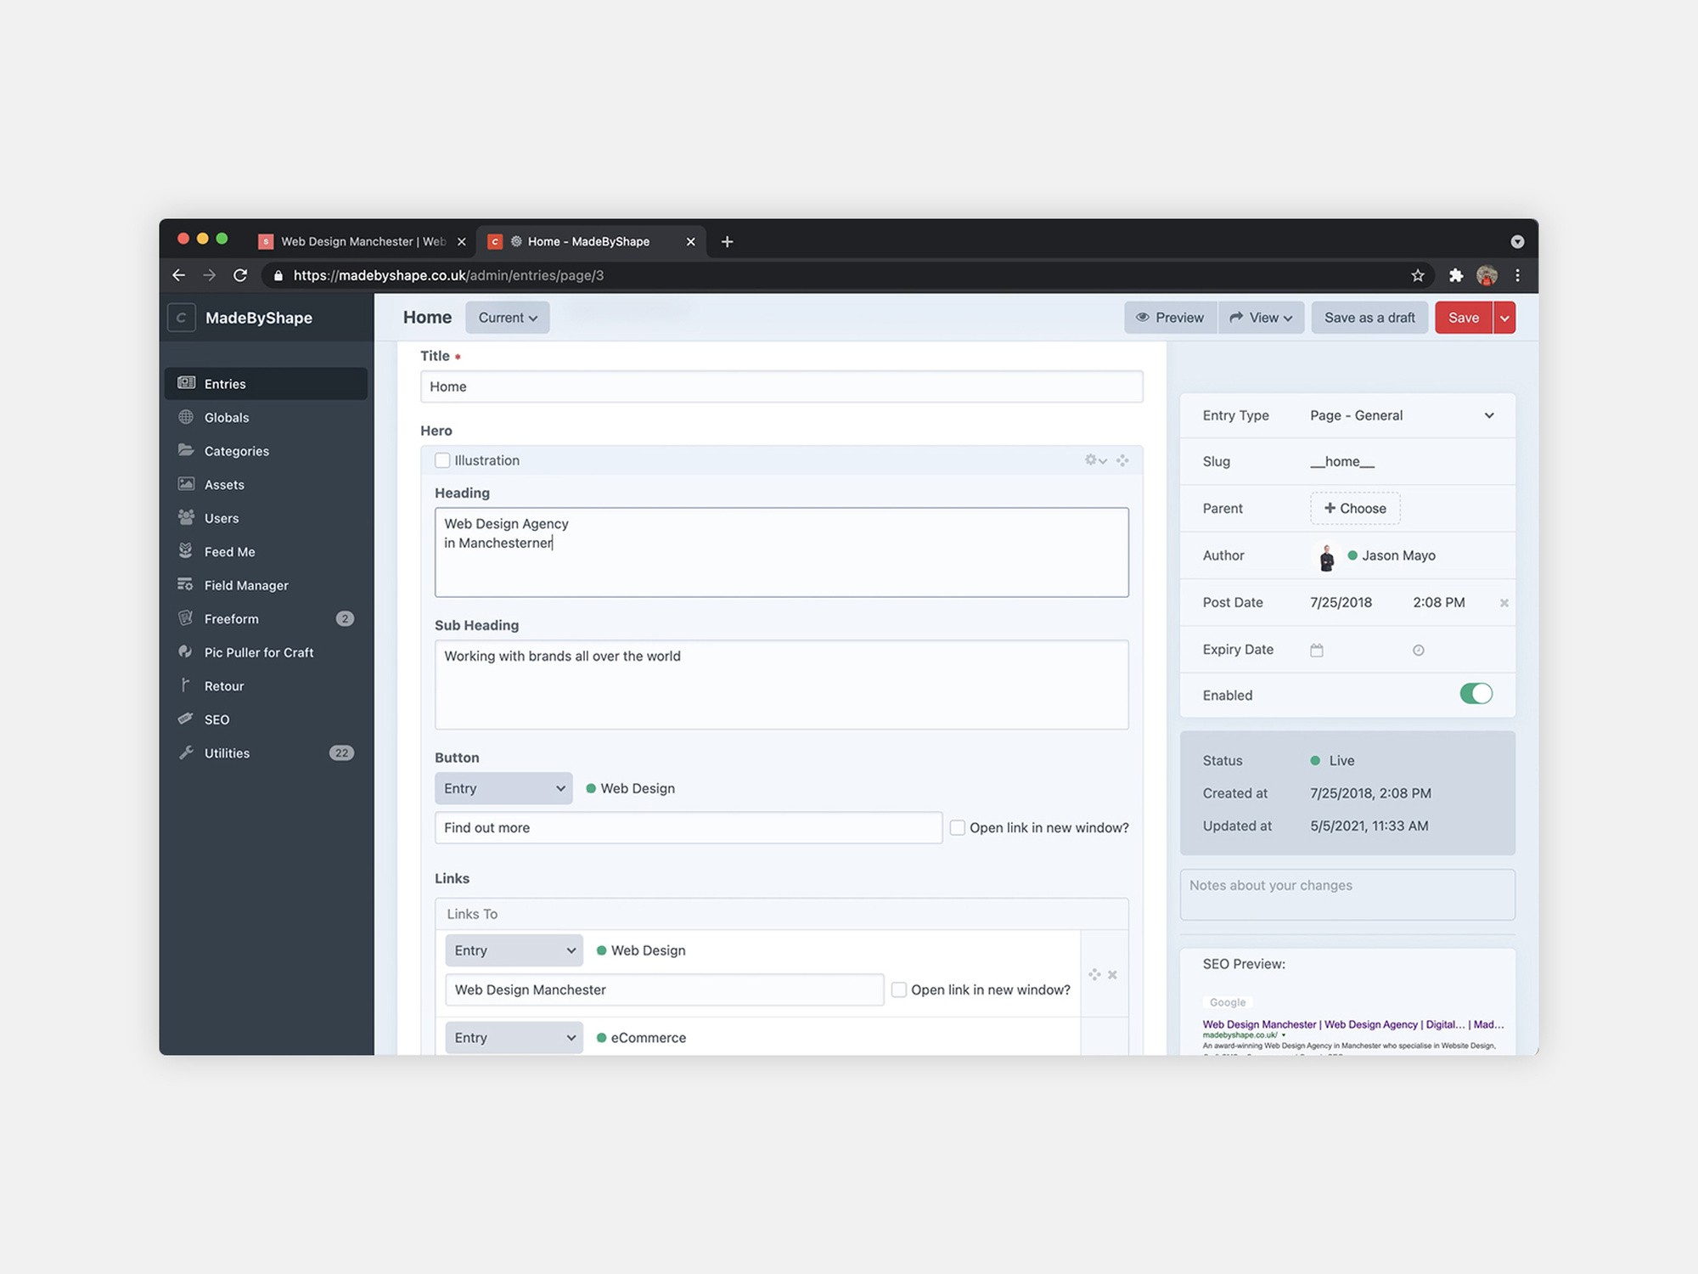Open the Assets panel
Screen dimensions: 1698x1274
(223, 484)
